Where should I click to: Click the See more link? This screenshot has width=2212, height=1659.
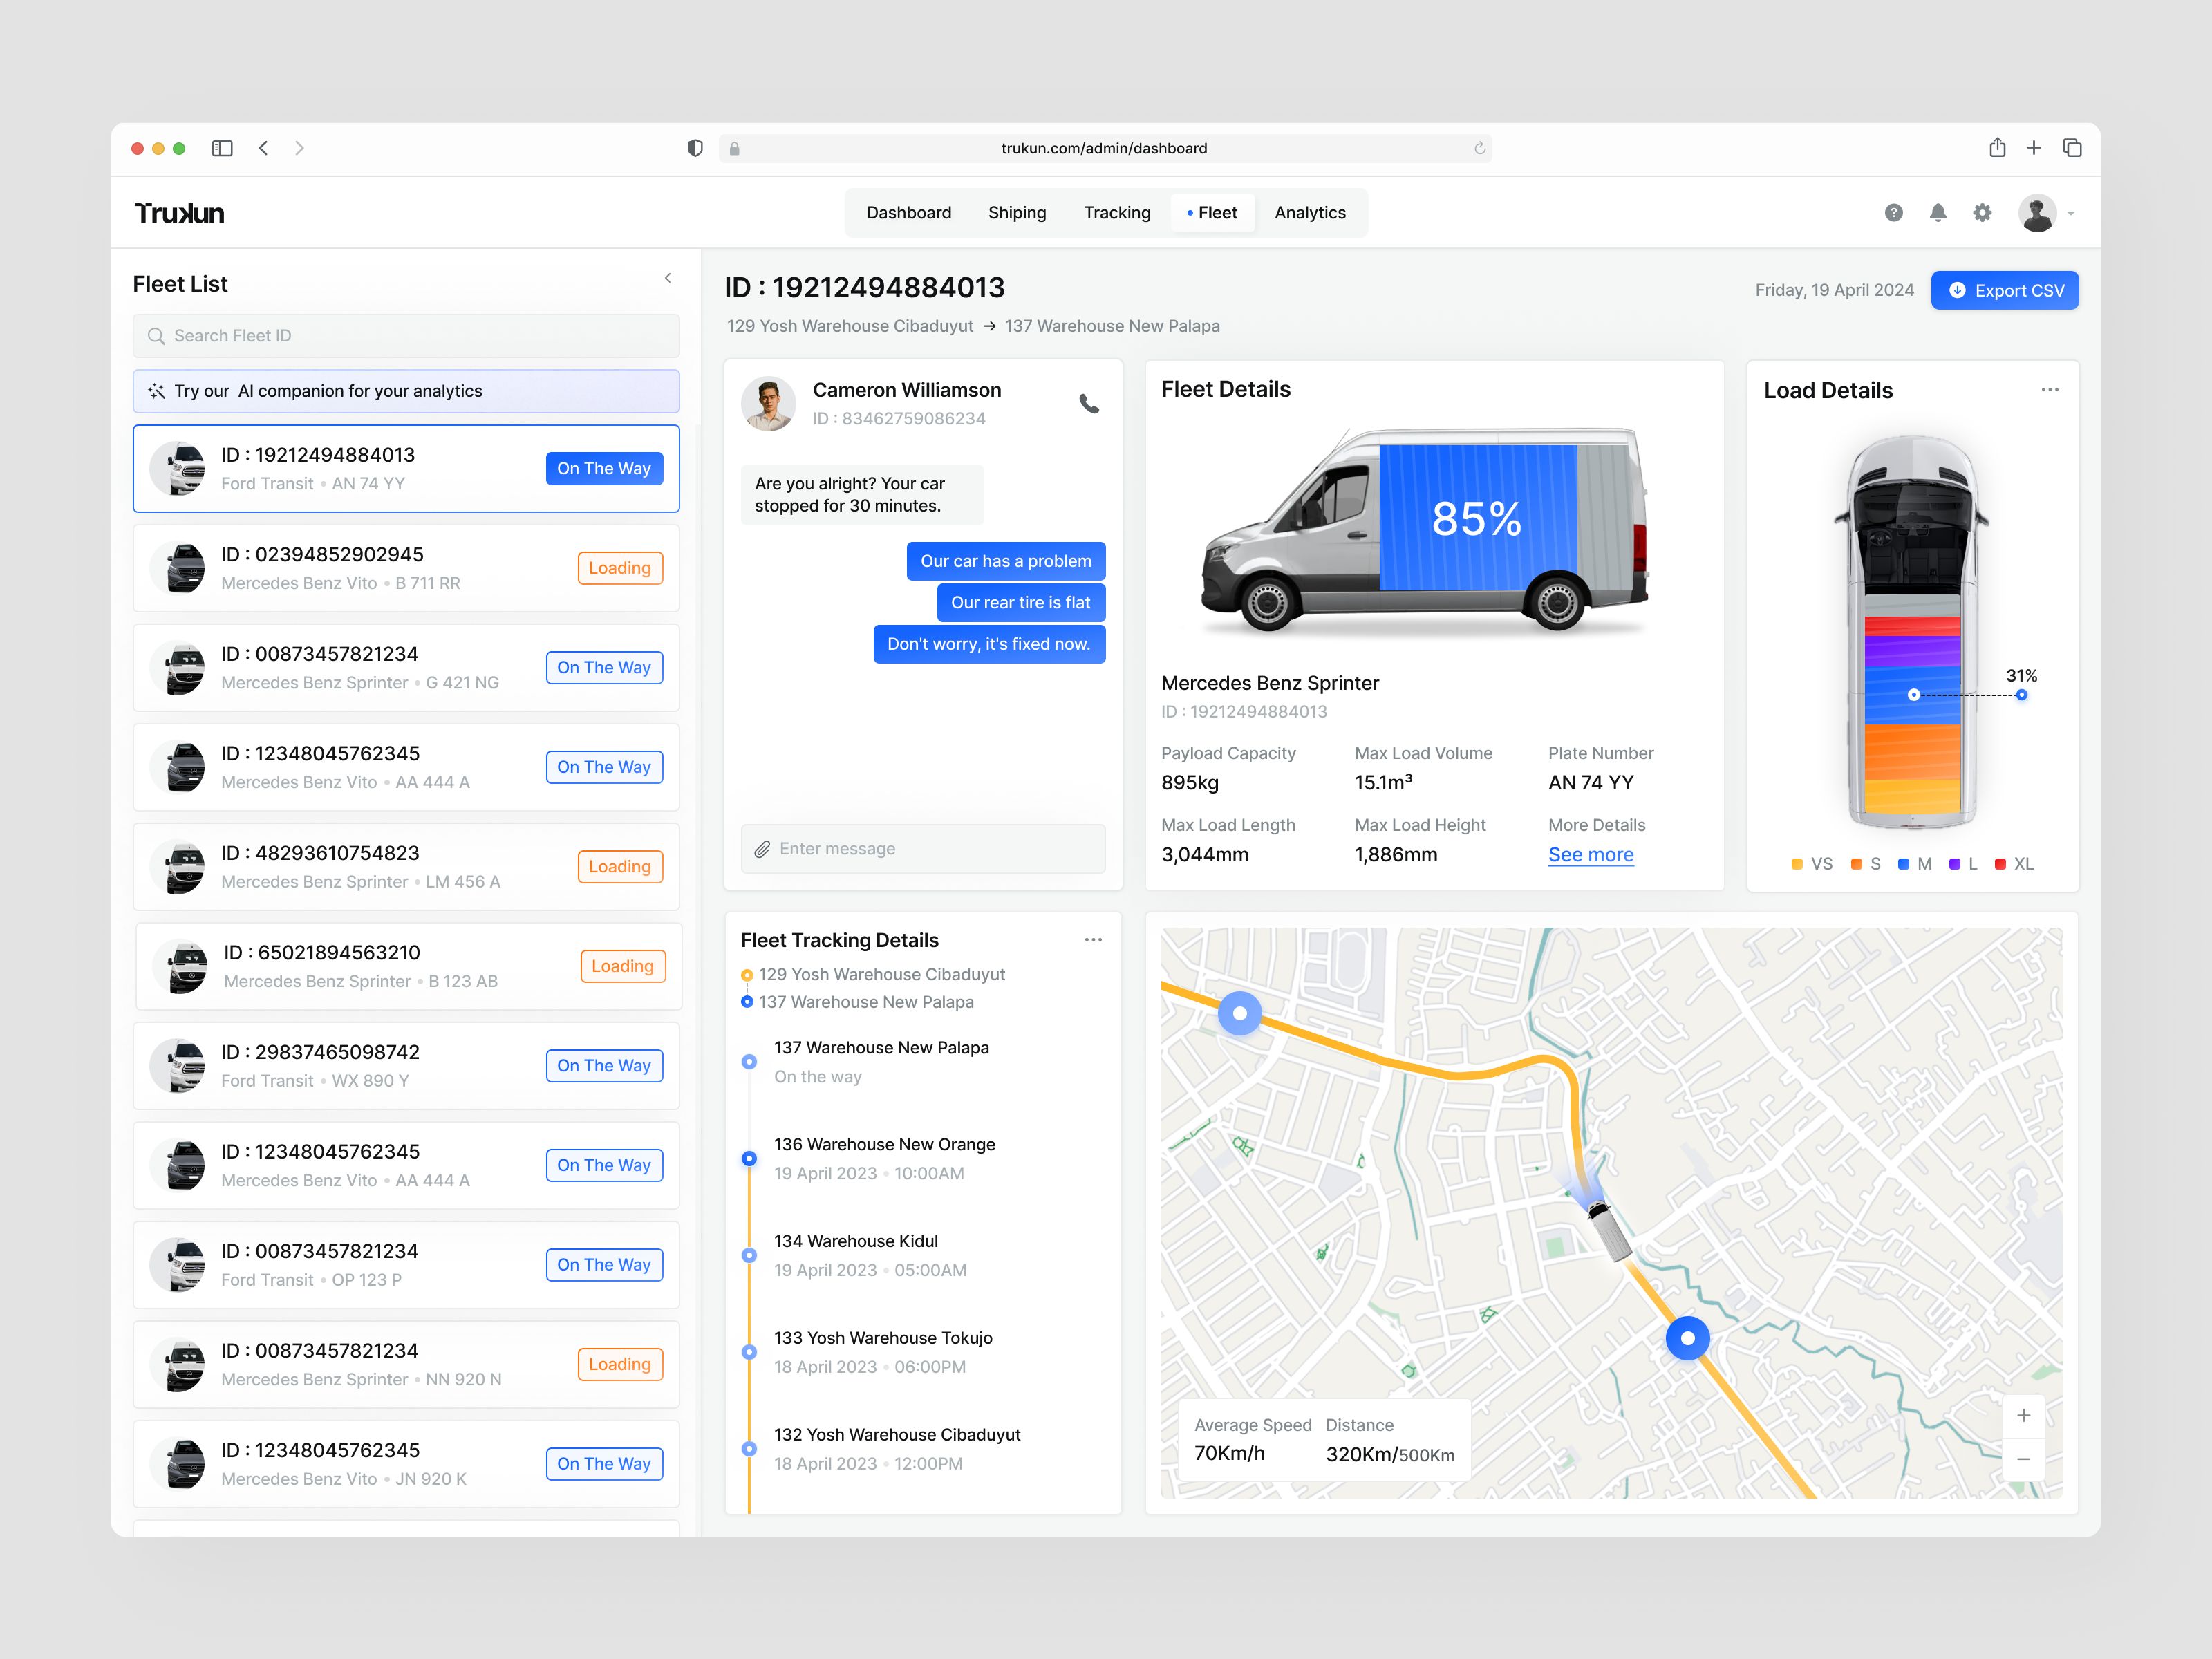(1590, 855)
